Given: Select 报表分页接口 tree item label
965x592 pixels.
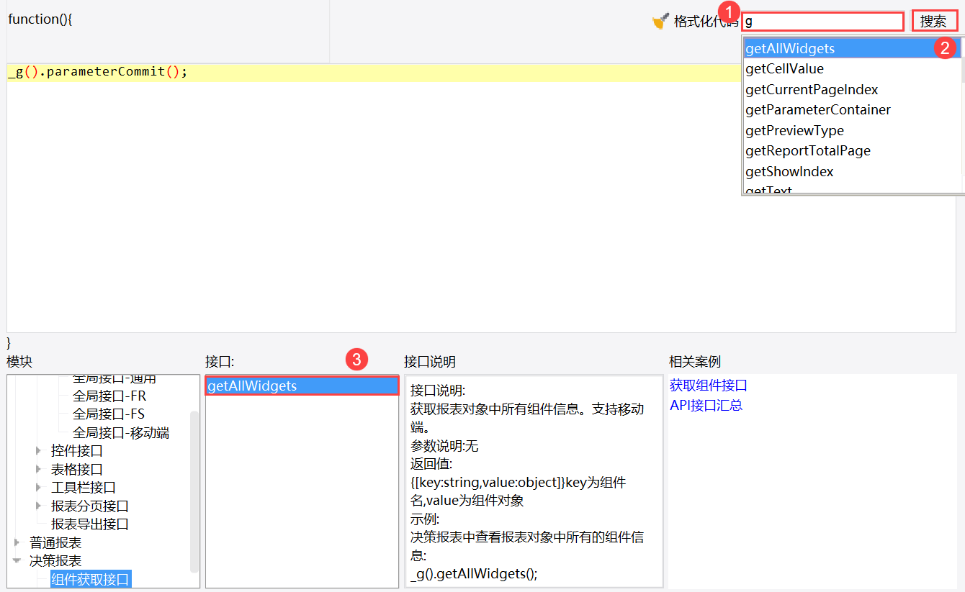Looking at the screenshot, I should (90, 506).
